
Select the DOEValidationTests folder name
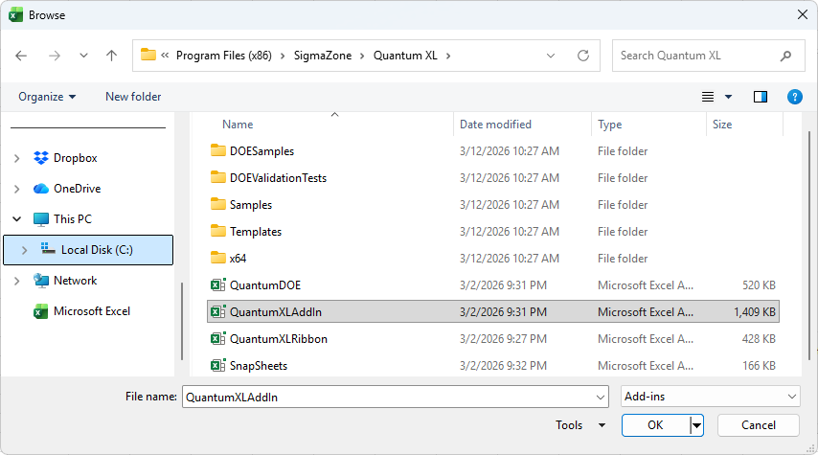coord(278,178)
